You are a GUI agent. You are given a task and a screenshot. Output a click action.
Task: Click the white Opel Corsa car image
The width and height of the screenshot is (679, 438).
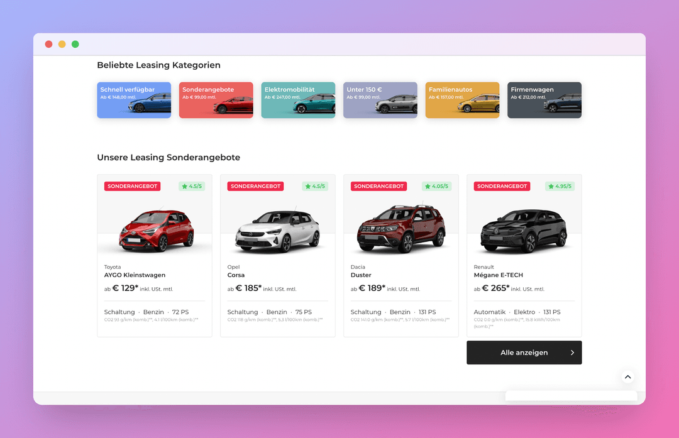(x=278, y=231)
